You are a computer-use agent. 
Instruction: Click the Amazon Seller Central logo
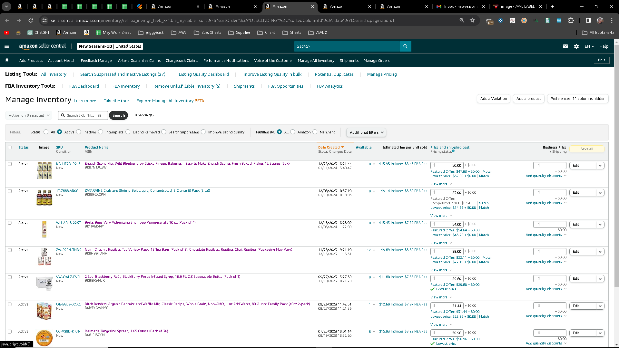(x=43, y=46)
